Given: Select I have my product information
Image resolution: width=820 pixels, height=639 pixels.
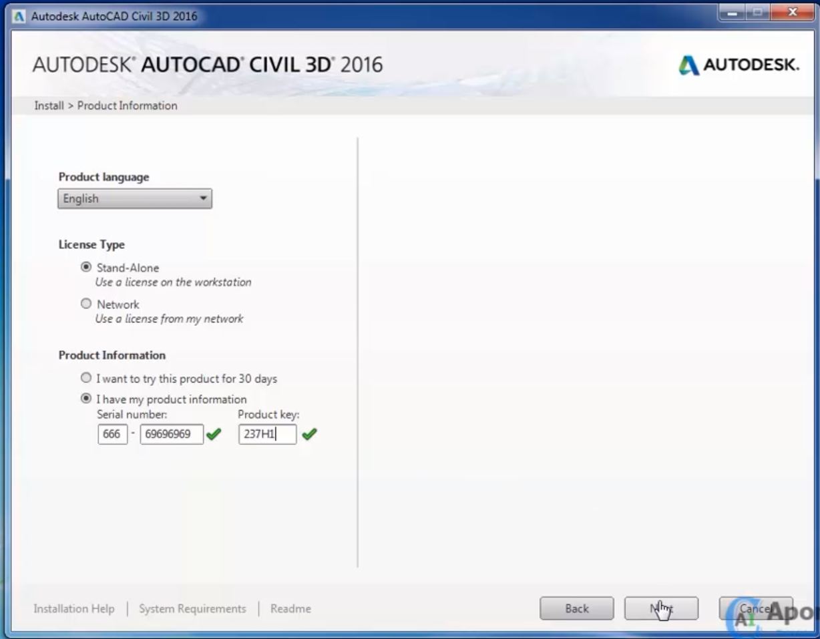Looking at the screenshot, I should 86,399.
